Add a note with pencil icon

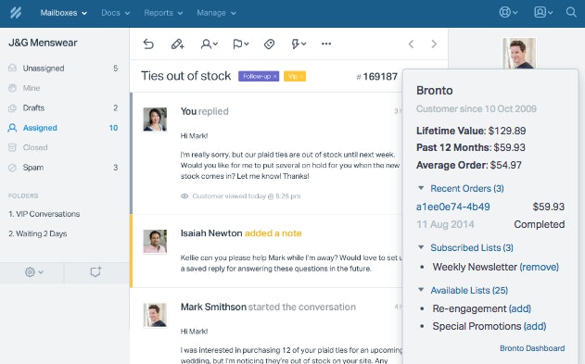click(178, 44)
